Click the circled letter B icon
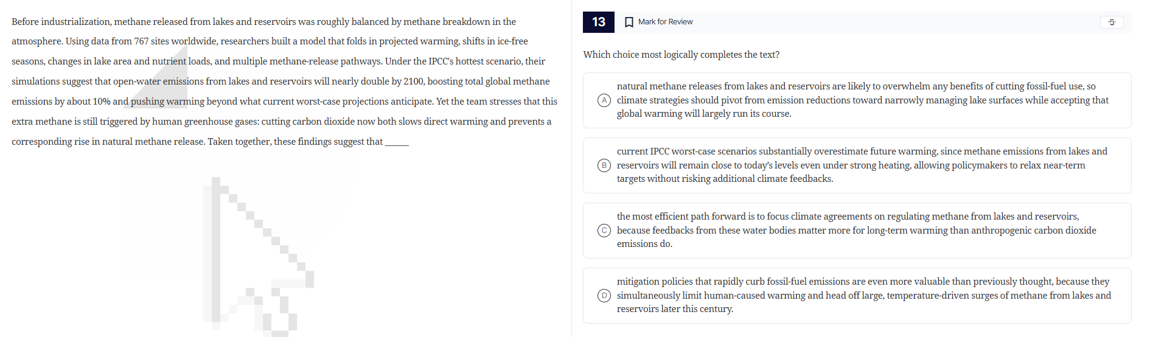Image resolution: width=1150 pixels, height=337 pixels. [604, 165]
